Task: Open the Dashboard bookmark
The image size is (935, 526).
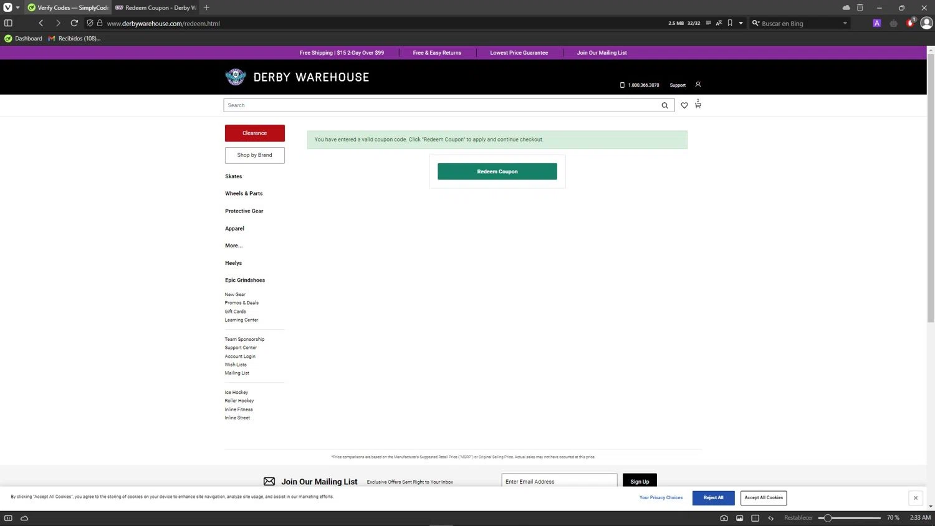Action: click(23, 39)
